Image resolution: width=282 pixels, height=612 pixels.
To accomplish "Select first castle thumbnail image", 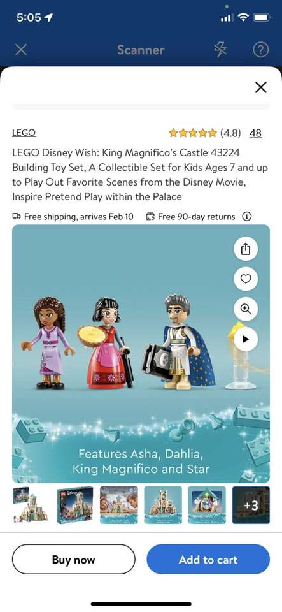I will (x=30, y=505).
